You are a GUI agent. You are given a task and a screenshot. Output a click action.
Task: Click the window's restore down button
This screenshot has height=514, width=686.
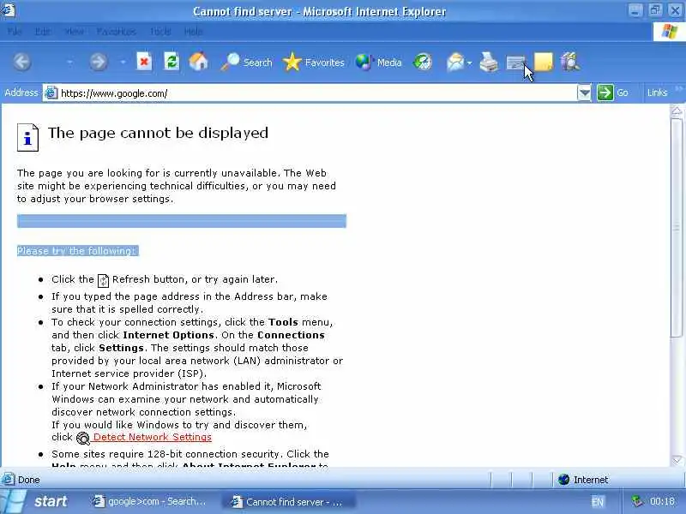tap(655, 10)
